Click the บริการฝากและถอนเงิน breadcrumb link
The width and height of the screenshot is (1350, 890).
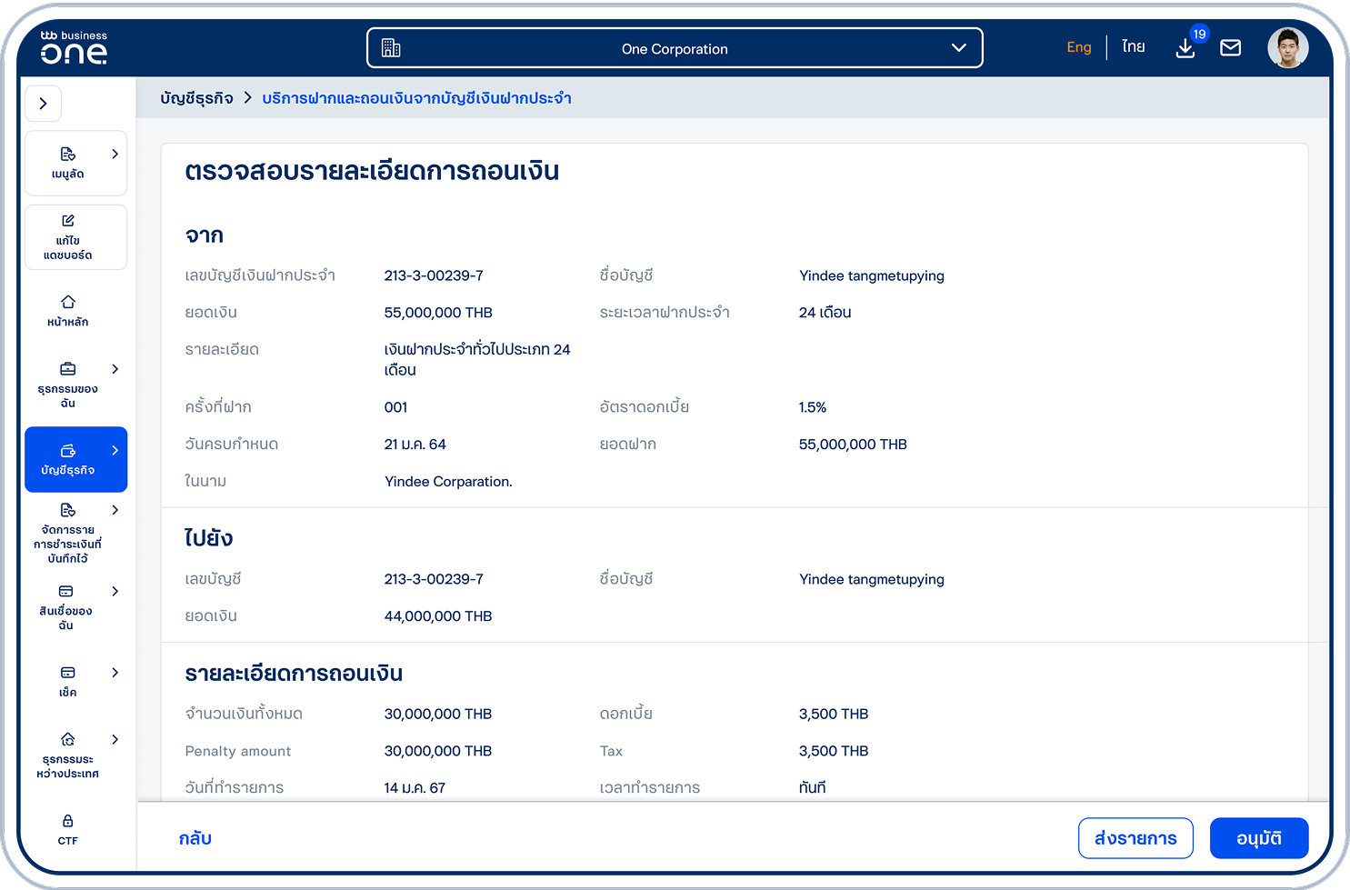click(416, 98)
